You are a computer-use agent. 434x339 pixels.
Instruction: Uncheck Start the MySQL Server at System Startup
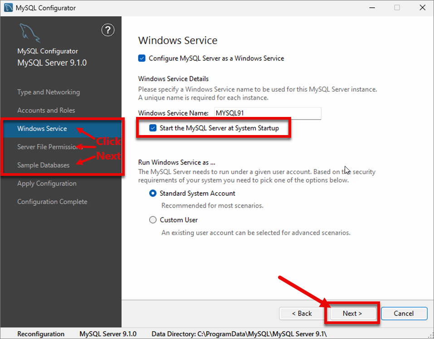point(153,128)
